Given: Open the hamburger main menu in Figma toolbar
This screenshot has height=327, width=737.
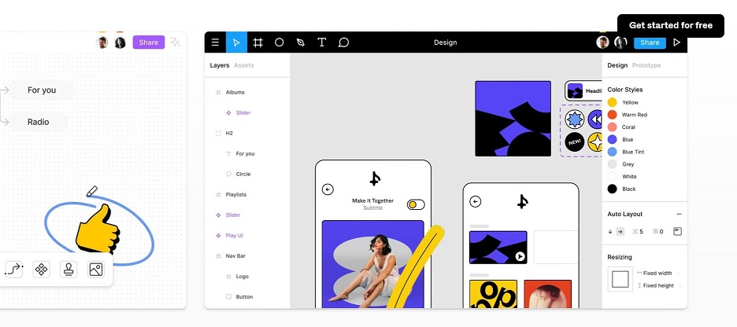Looking at the screenshot, I should (x=215, y=42).
